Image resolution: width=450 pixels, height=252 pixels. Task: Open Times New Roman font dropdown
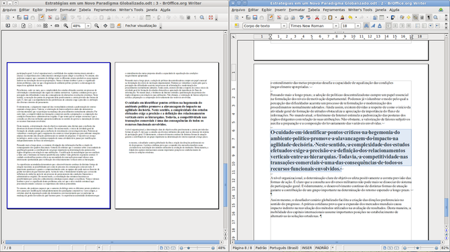[x=335, y=26]
